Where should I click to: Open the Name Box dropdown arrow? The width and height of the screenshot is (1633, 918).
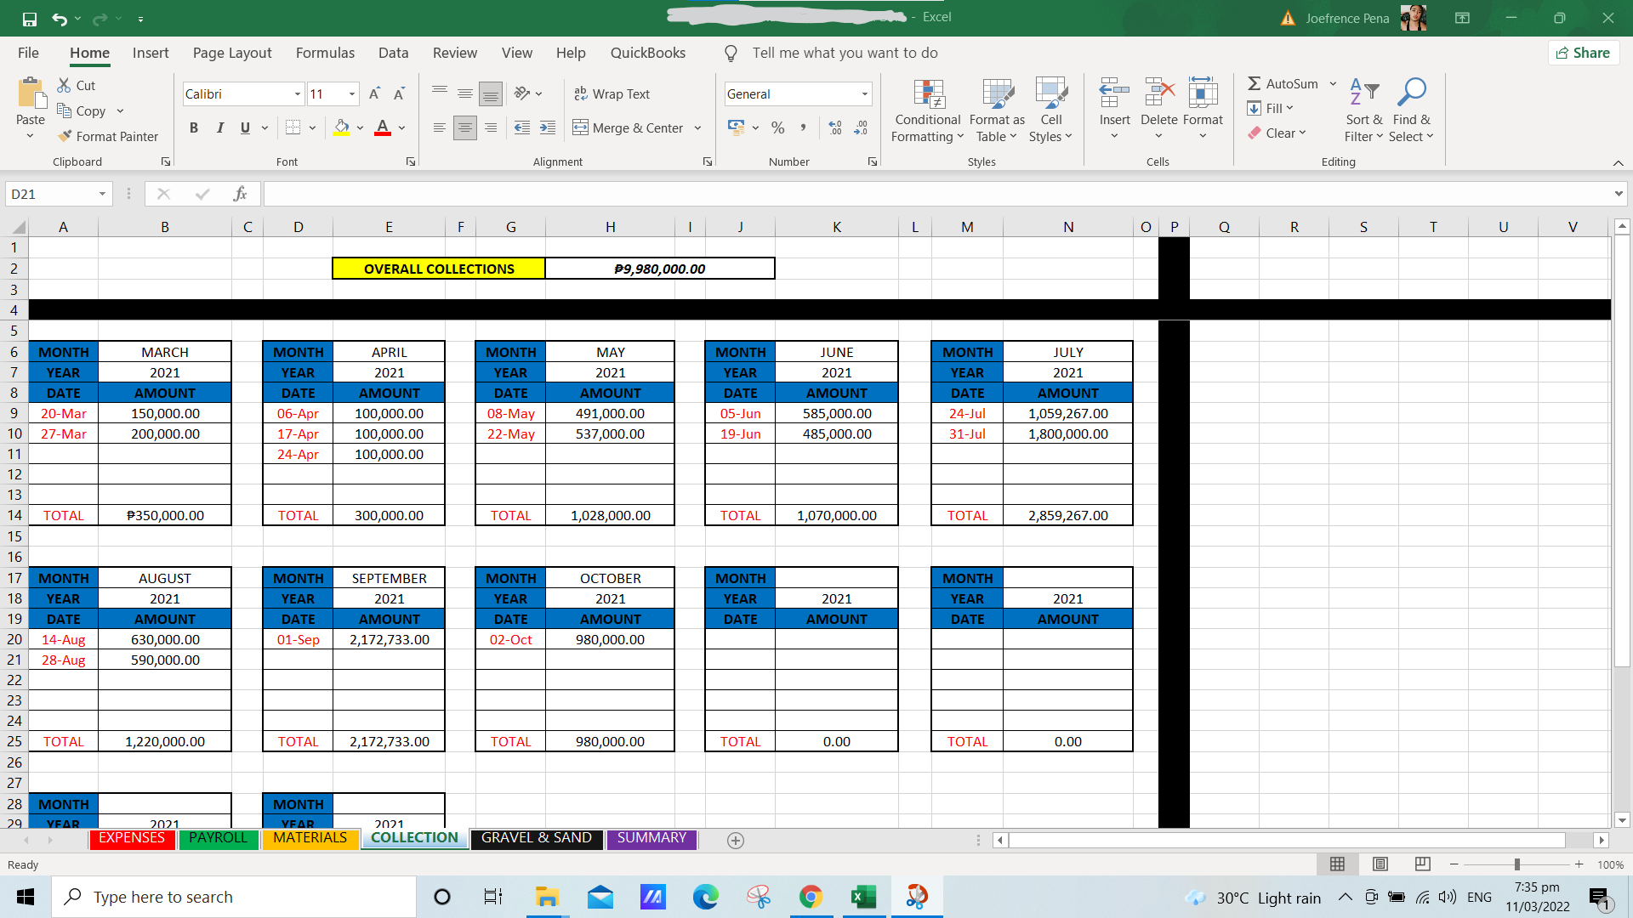point(102,194)
